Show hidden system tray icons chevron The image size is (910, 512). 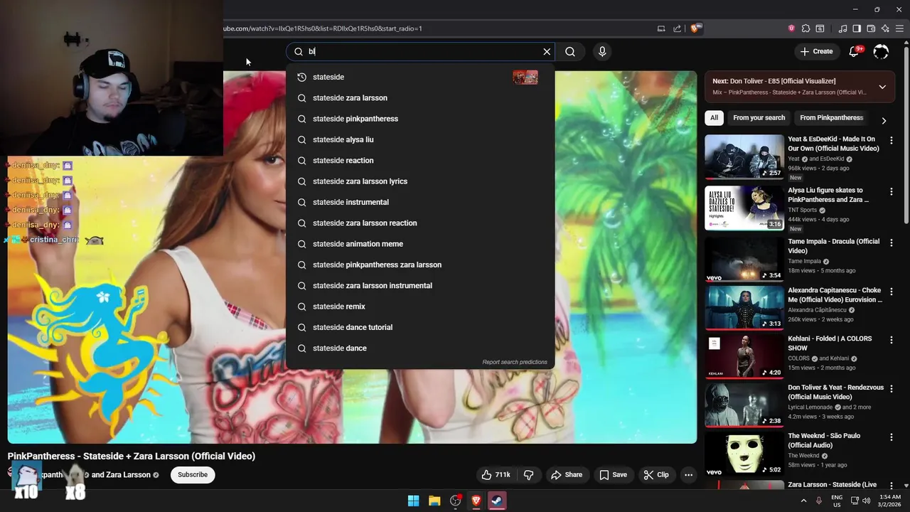pos(804,501)
